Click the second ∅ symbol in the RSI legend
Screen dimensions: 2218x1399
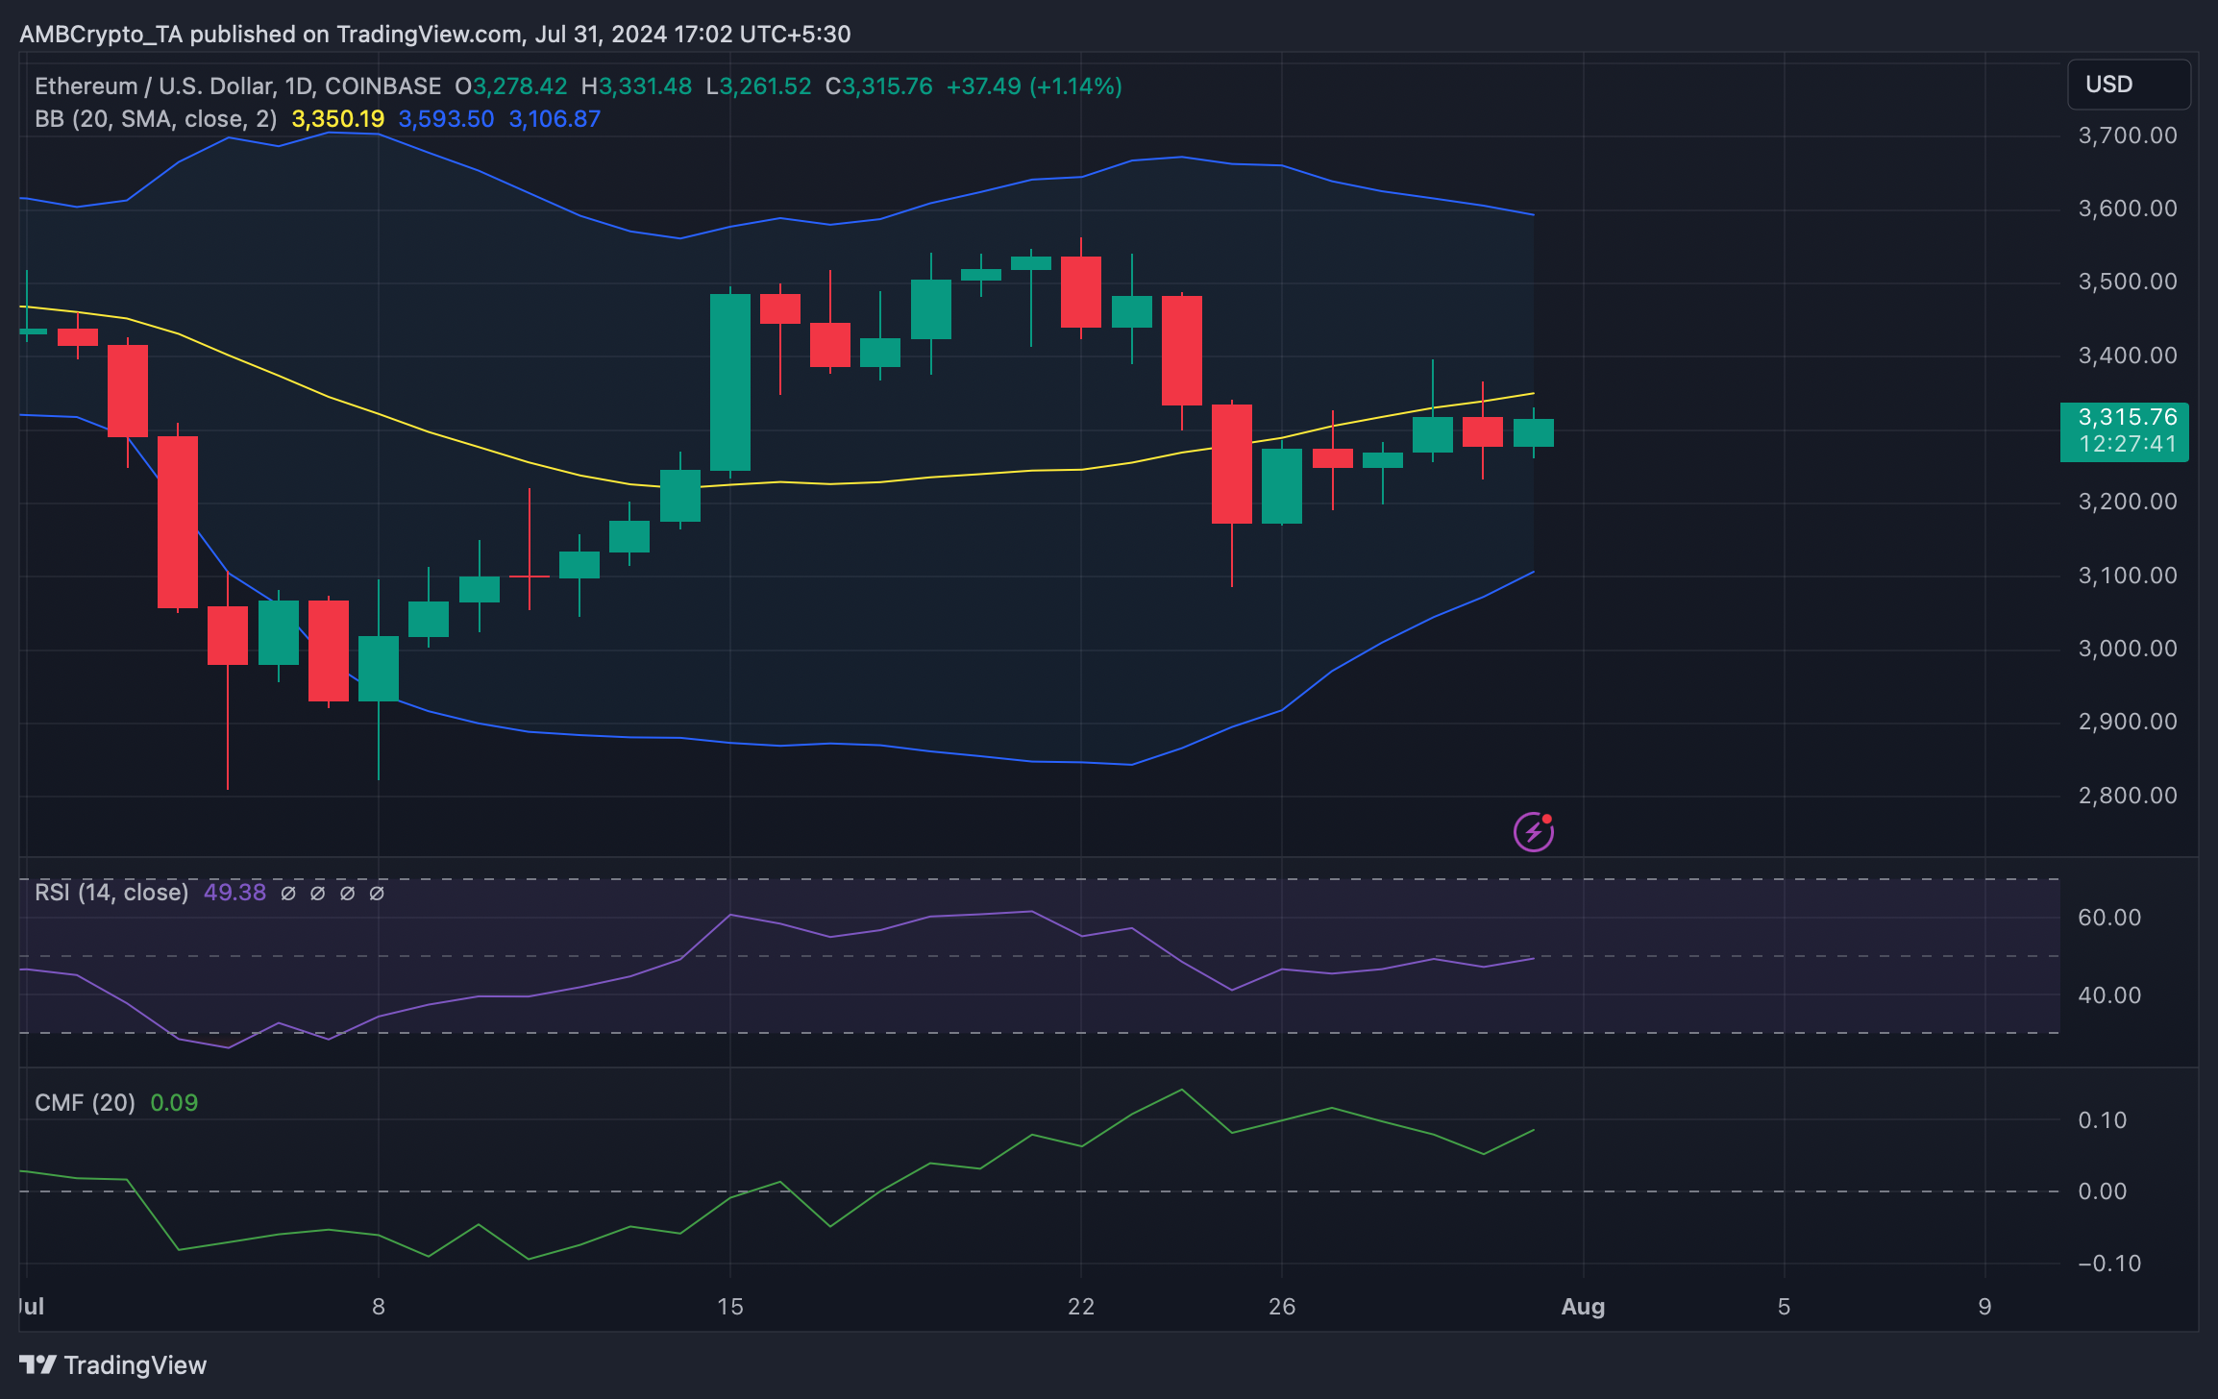point(318,894)
